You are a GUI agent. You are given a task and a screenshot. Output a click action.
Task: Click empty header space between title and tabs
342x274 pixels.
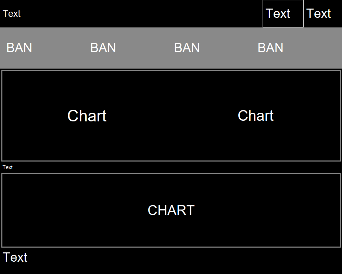[x=137, y=14]
